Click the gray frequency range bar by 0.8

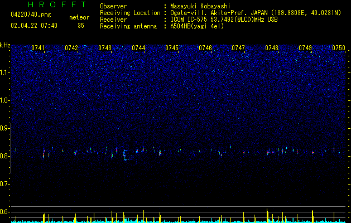click(11, 148)
